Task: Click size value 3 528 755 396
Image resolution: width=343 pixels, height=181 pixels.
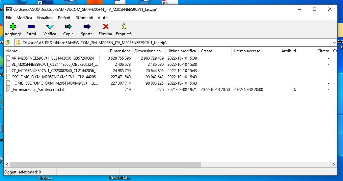Action: tap(119, 58)
